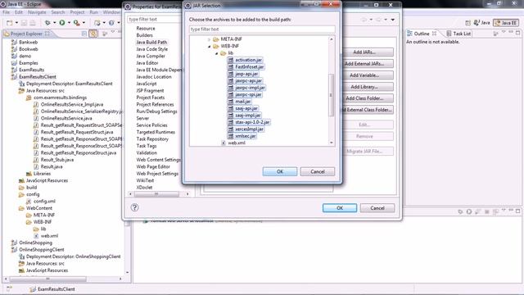Open Web Project Settings page
Image resolution: width=524 pixels, height=295 pixels.
(157, 174)
